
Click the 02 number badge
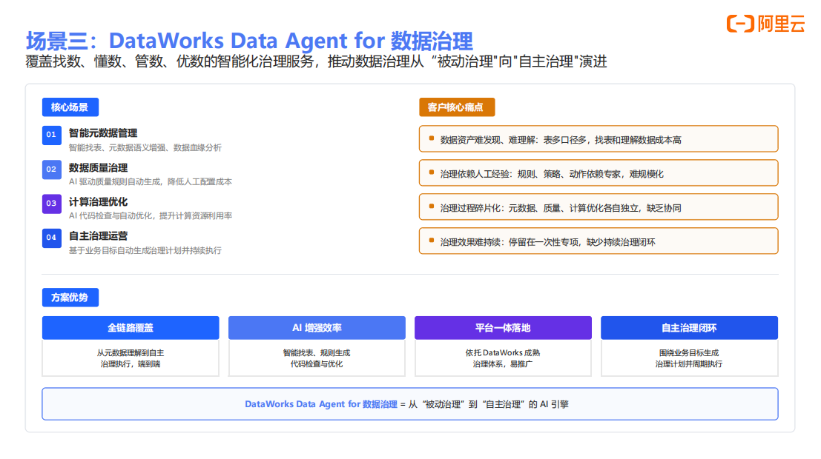(51, 170)
